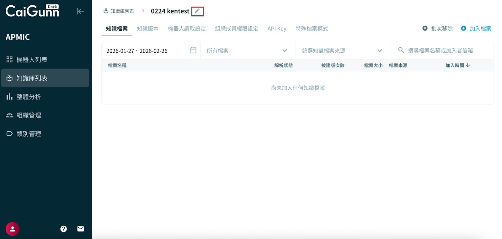Image resolution: width=502 pixels, height=239 pixels.
Task: Switch to the 知識版本 tab
Action: [148, 29]
